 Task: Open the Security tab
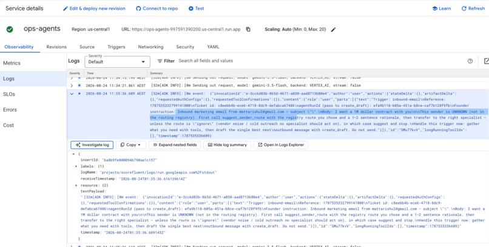pos(185,47)
